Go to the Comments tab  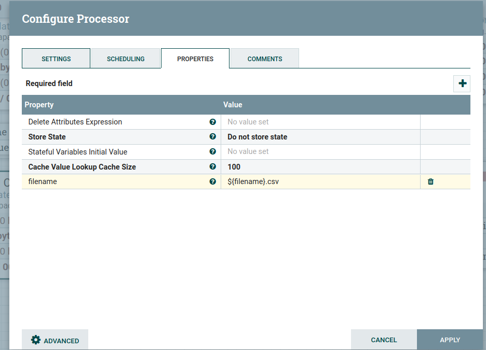coord(265,59)
